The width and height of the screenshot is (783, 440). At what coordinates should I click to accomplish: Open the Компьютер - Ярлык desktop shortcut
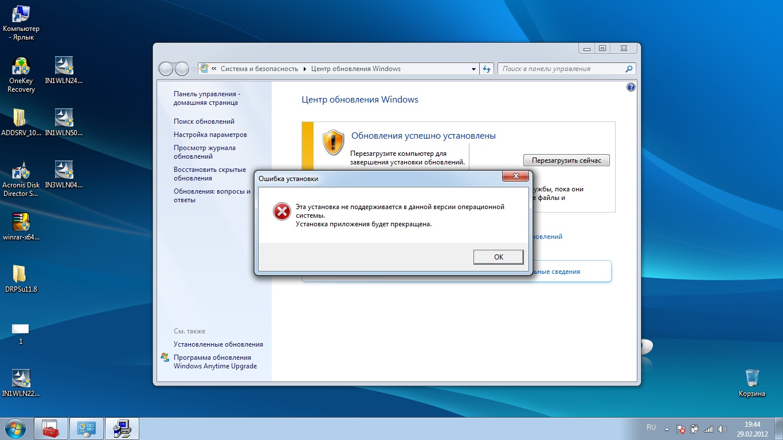[21, 23]
